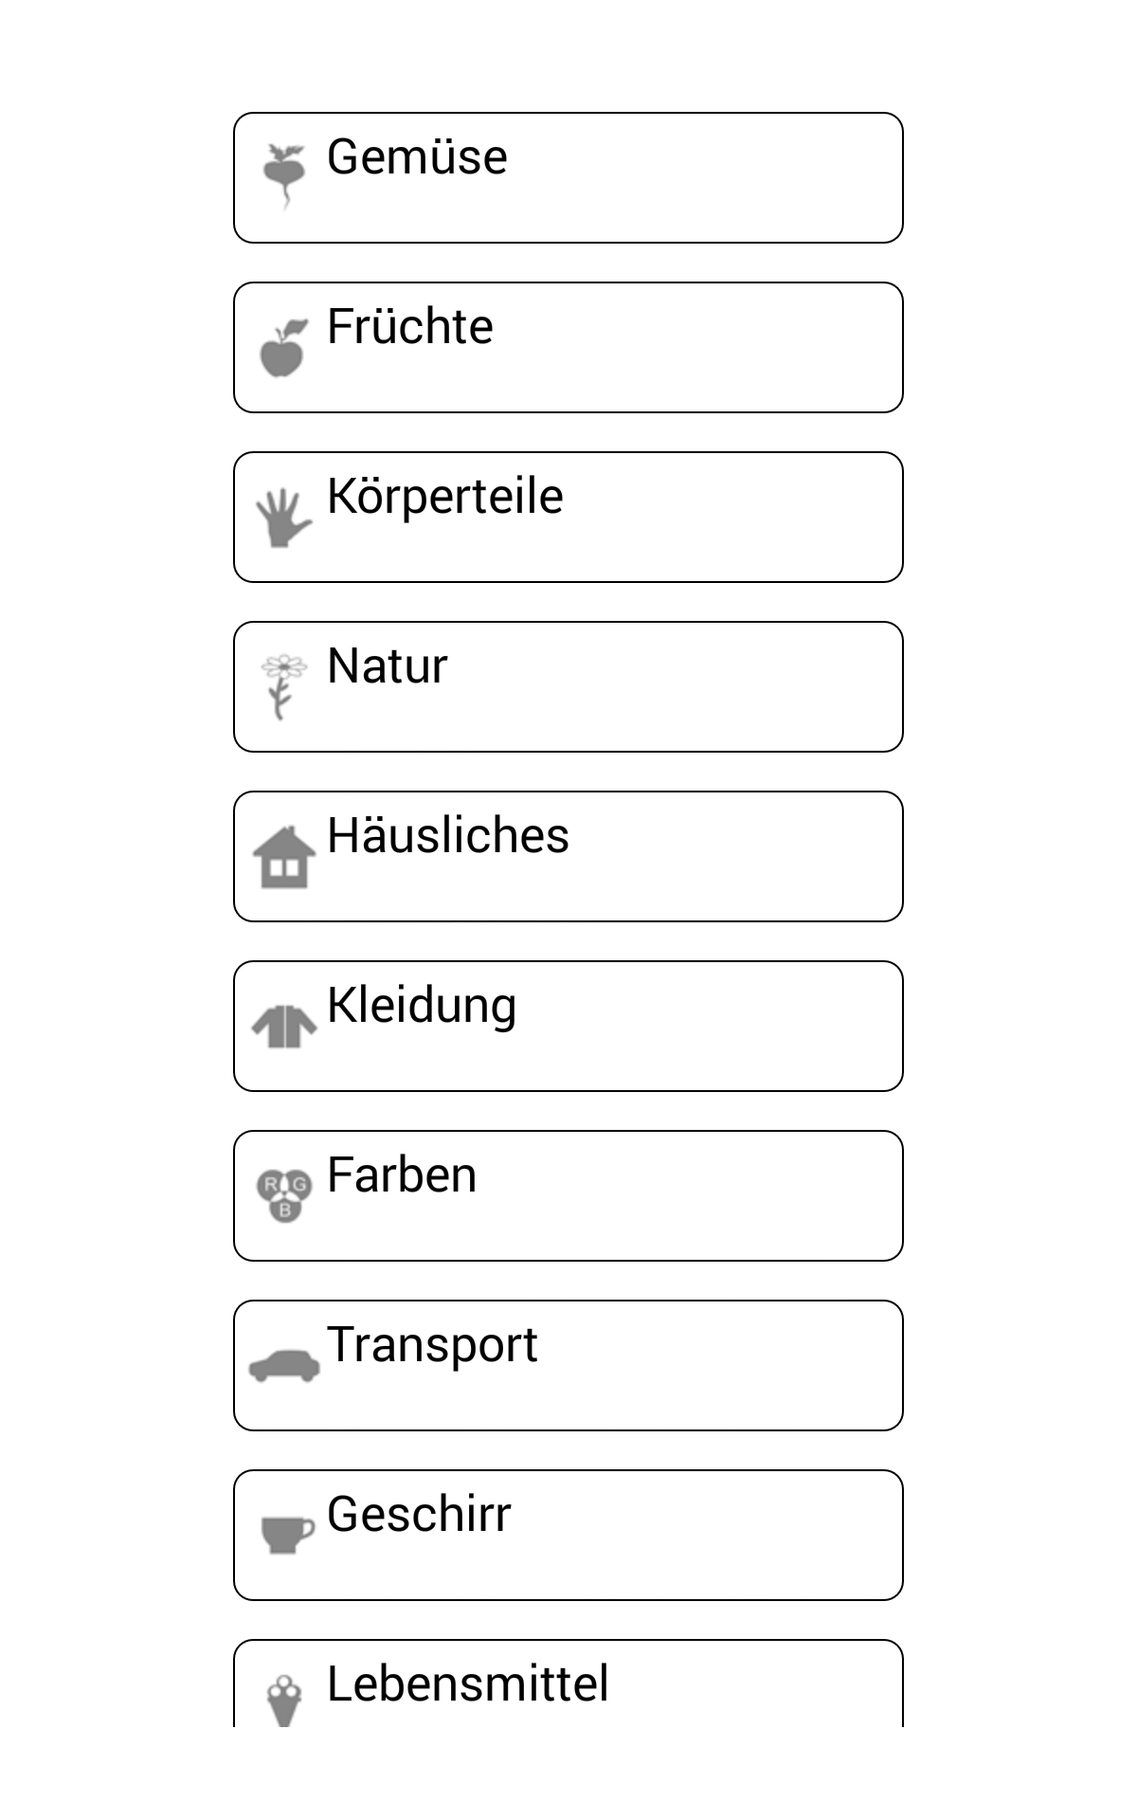Click the radish icon beside Gemüse
Screen dimensions: 1137x1820
tap(284, 175)
